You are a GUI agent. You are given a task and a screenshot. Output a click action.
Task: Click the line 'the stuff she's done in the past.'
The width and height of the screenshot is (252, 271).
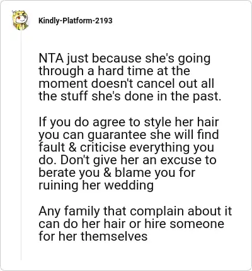130,96
